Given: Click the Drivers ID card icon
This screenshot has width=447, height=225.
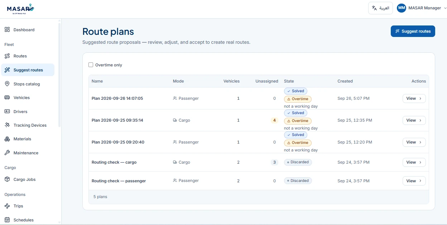Looking at the screenshot, I should (7, 112).
